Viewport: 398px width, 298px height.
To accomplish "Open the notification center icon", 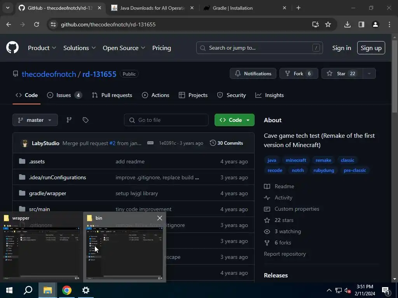I will [x=386, y=291].
